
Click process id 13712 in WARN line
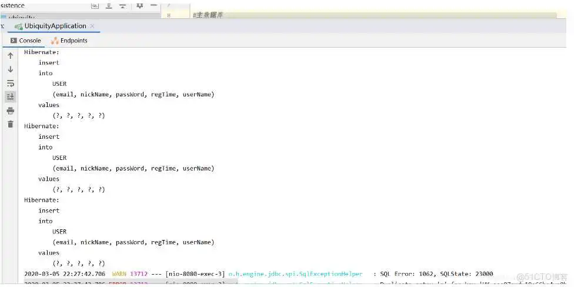point(138,274)
